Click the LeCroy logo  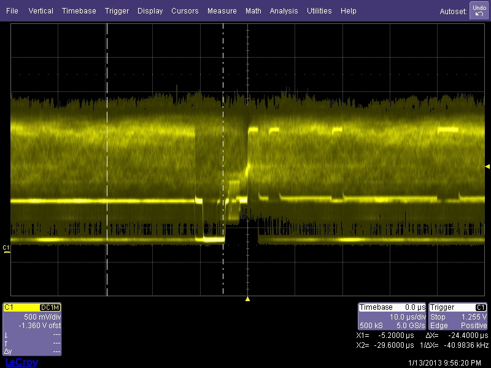(21, 362)
